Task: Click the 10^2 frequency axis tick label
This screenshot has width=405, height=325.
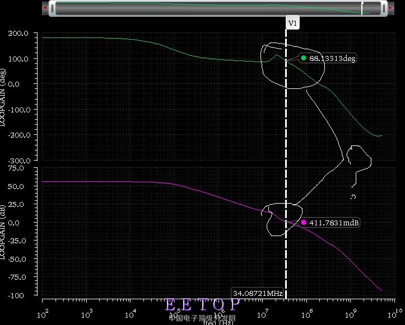Action: point(43,314)
